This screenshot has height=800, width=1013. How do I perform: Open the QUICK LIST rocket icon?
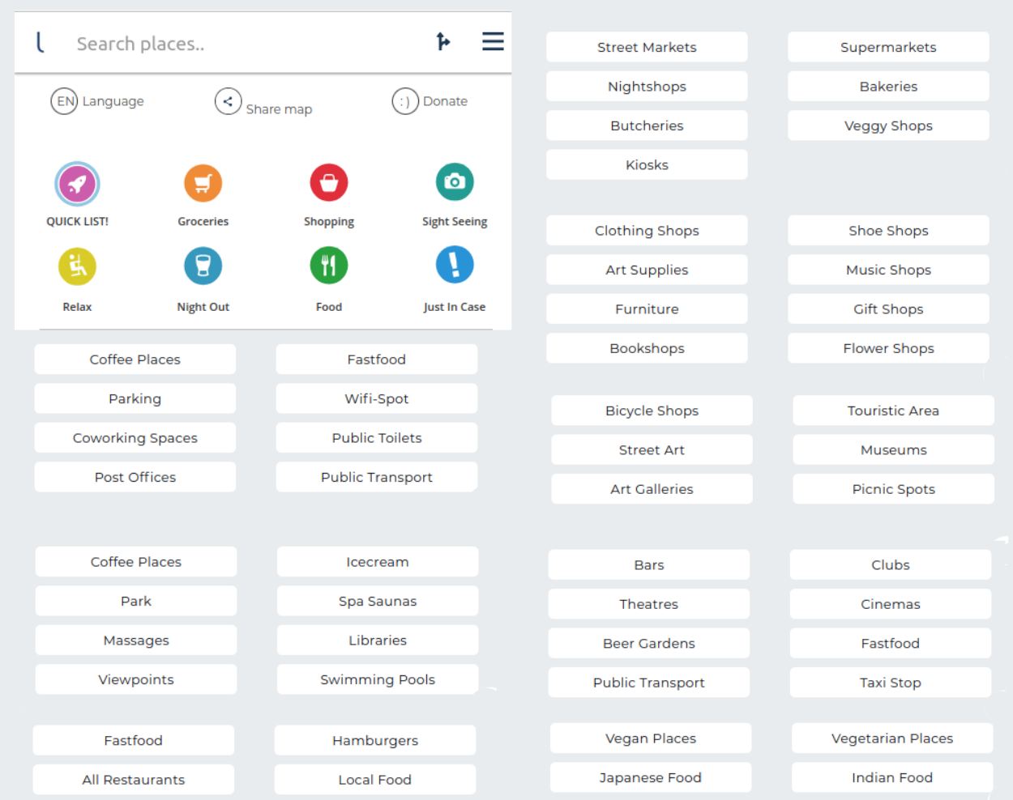(77, 184)
